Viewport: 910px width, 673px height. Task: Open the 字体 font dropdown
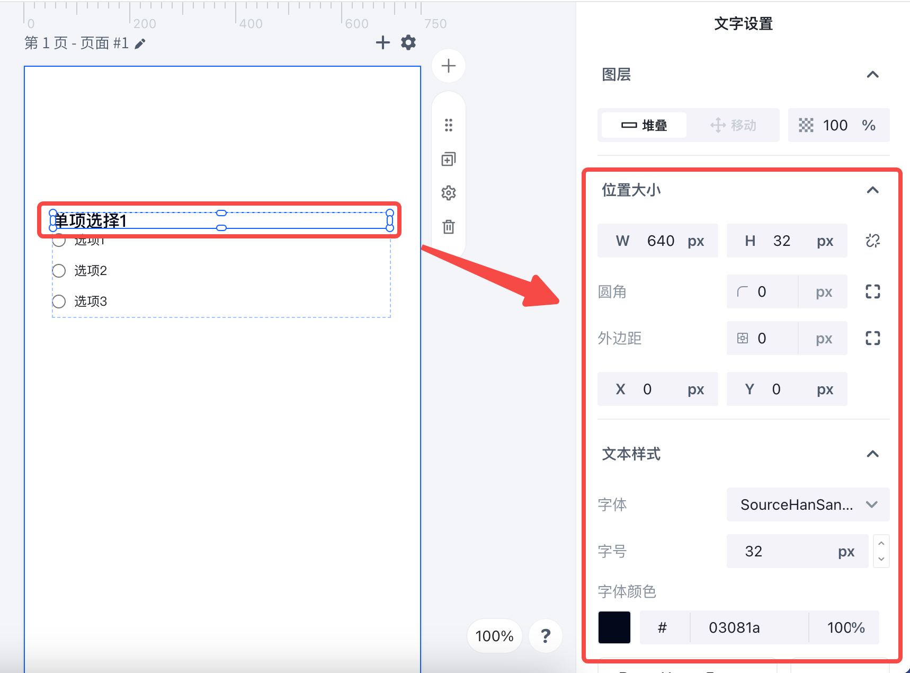pyautogui.click(x=808, y=504)
